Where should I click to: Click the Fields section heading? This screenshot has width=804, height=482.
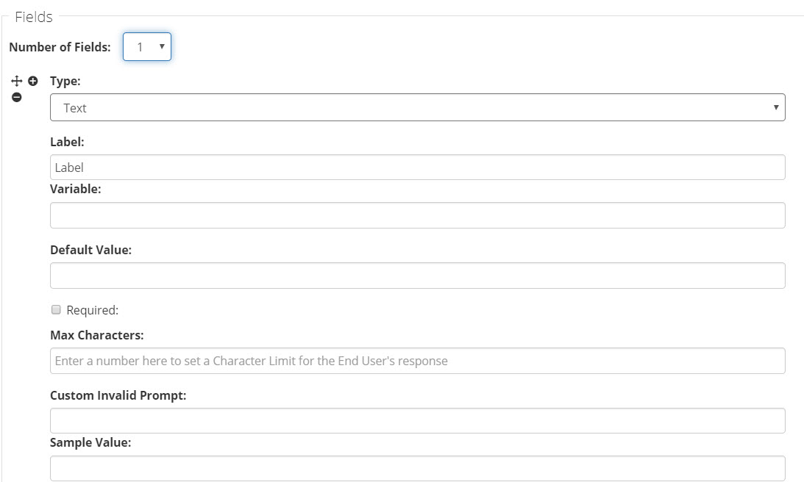(34, 17)
